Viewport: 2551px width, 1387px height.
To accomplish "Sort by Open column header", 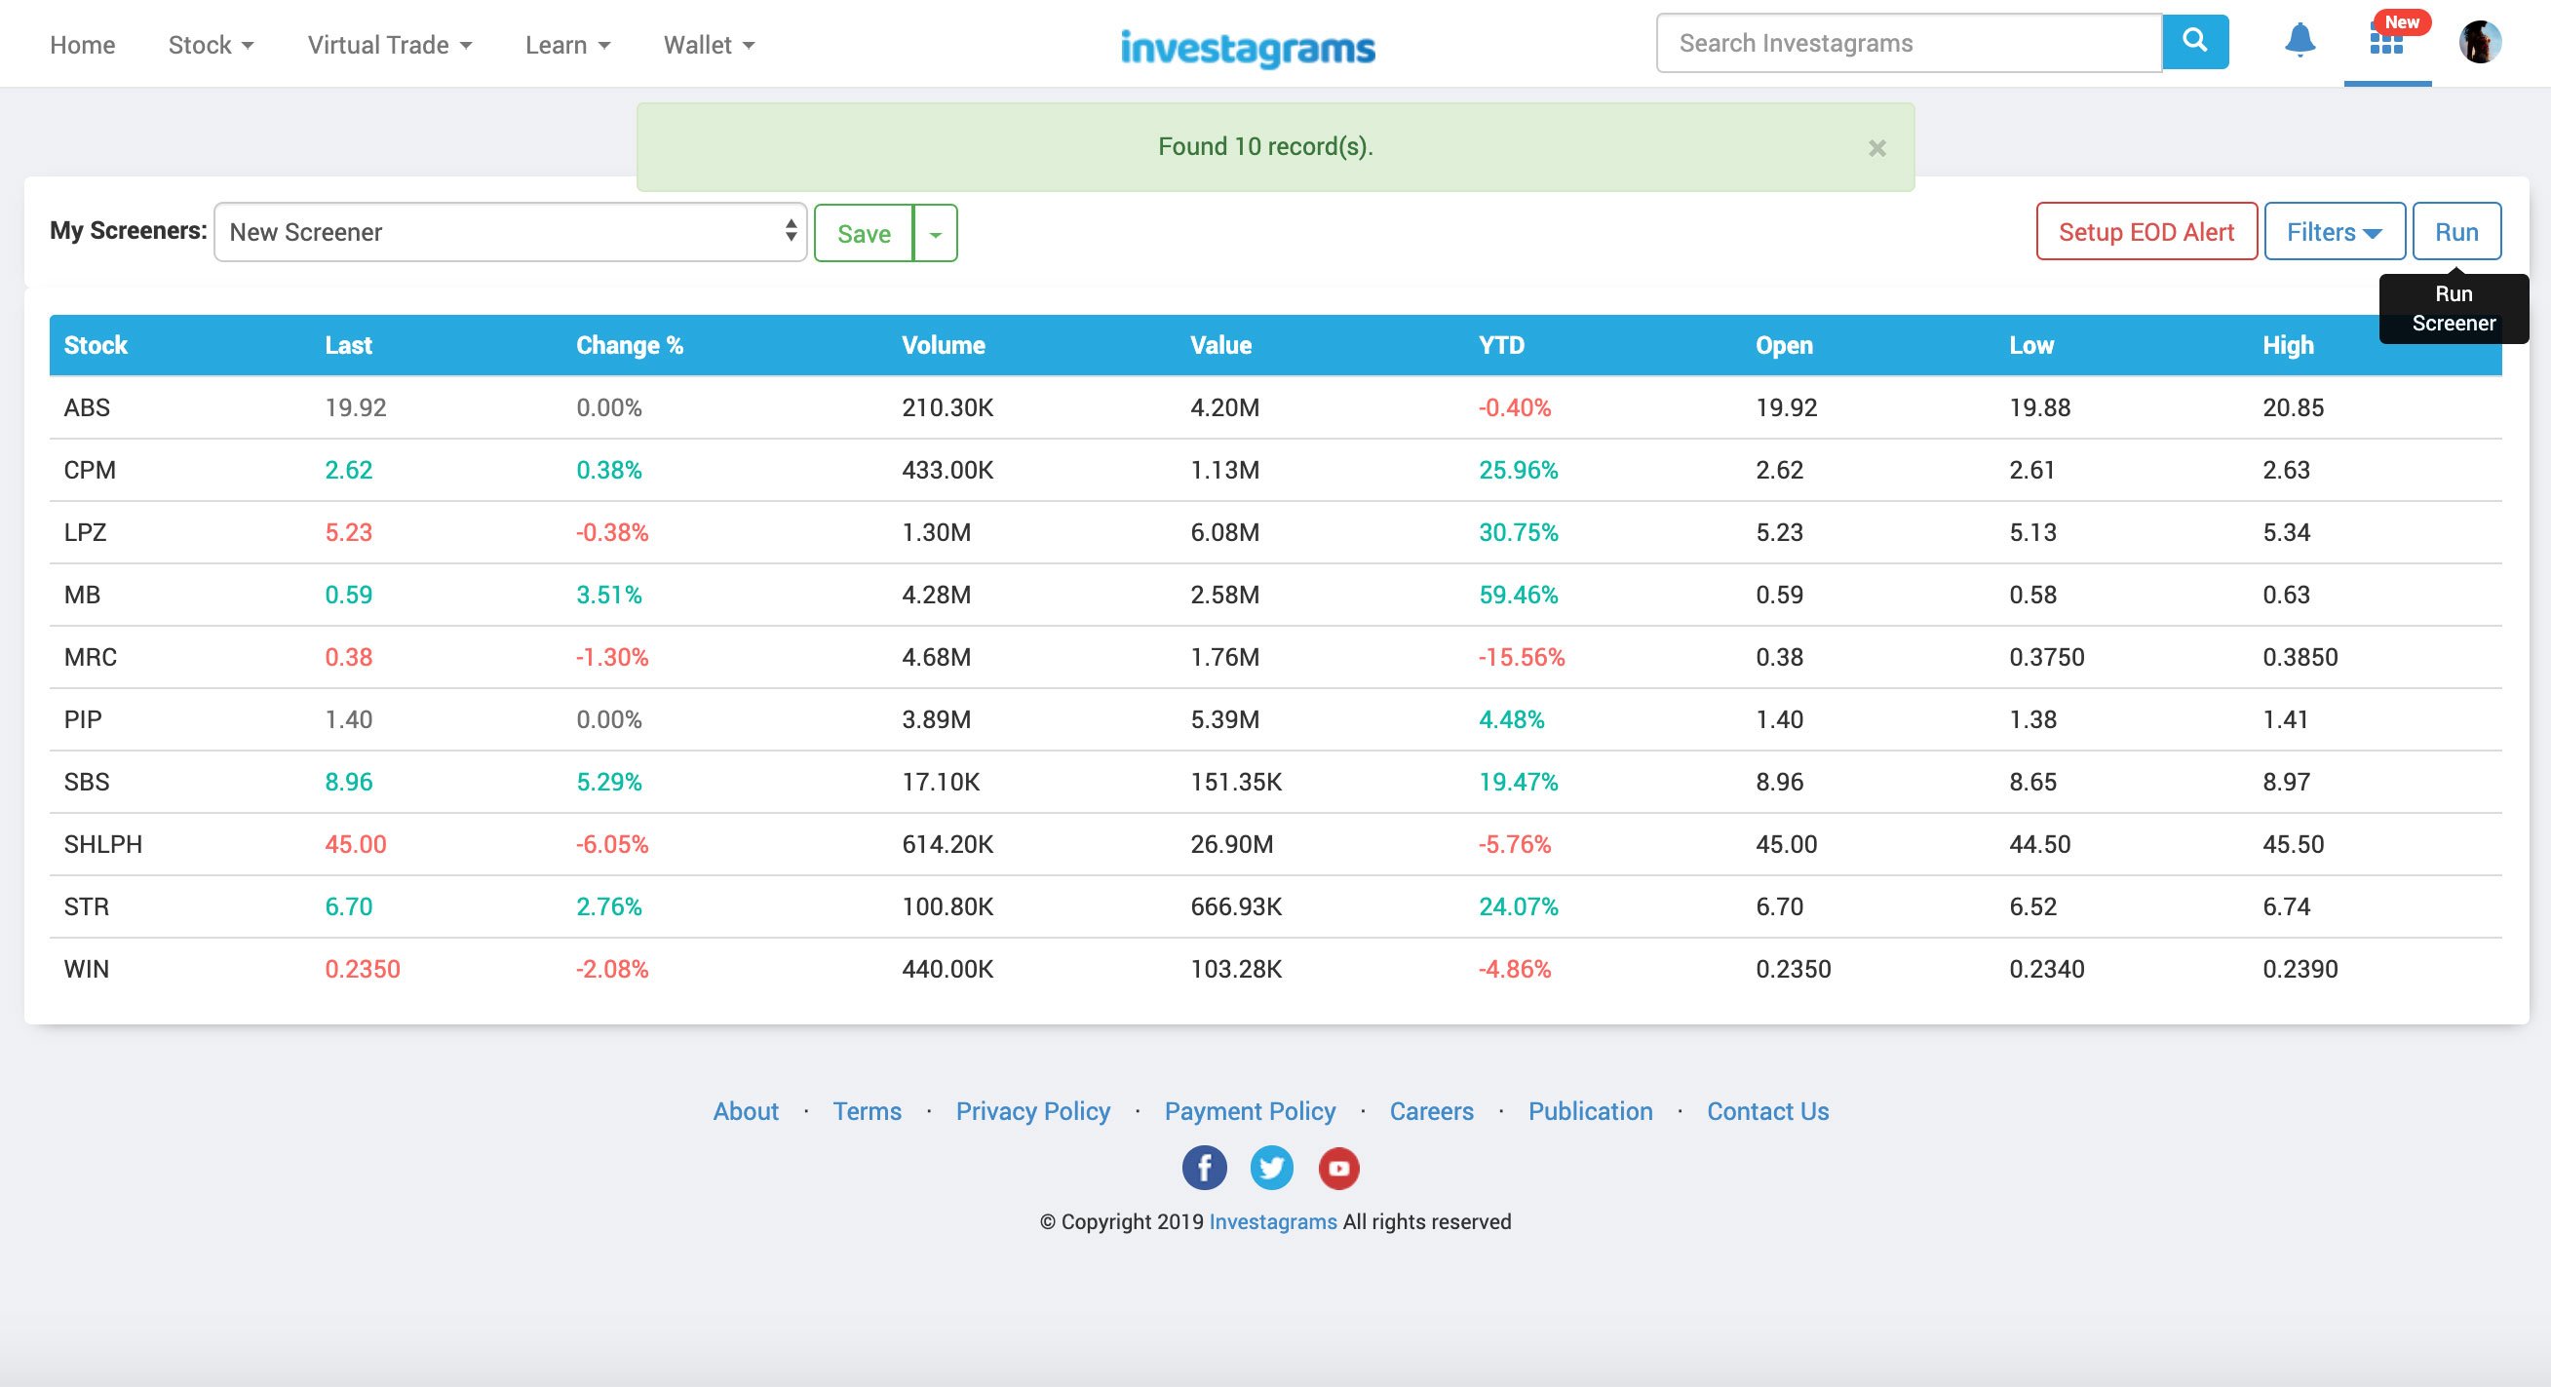I will click(1785, 345).
